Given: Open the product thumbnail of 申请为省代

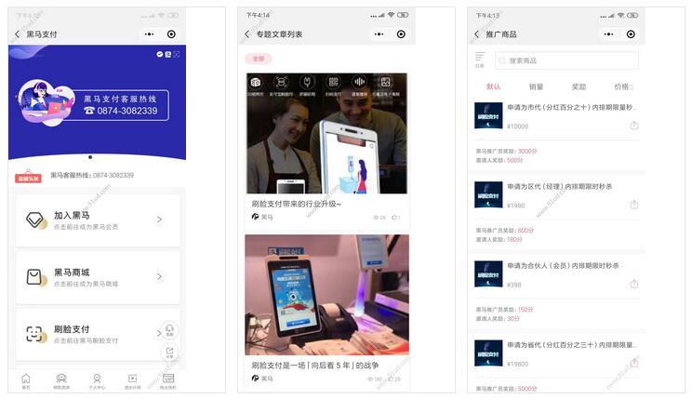Looking at the screenshot, I should point(488,353).
